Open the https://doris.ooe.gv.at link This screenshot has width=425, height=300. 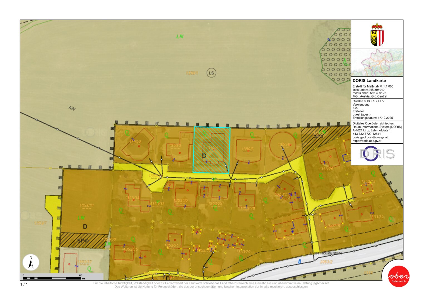point(367,141)
